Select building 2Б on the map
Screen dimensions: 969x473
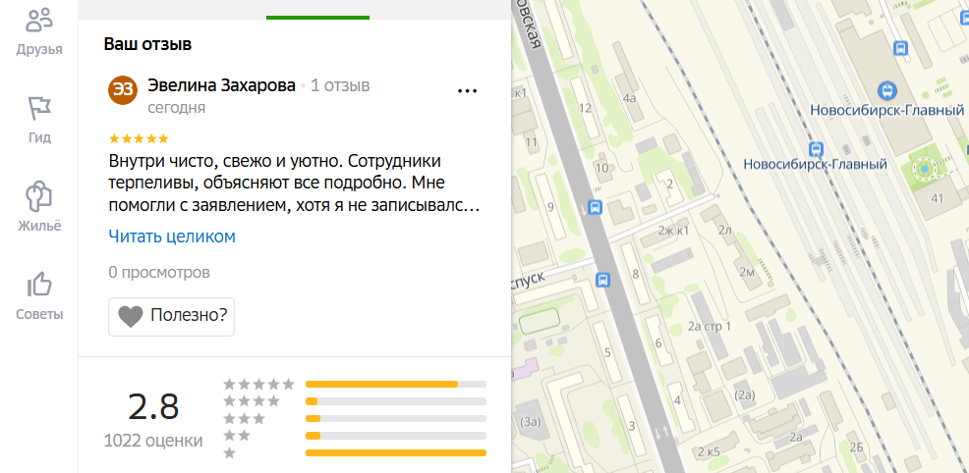coord(856,447)
